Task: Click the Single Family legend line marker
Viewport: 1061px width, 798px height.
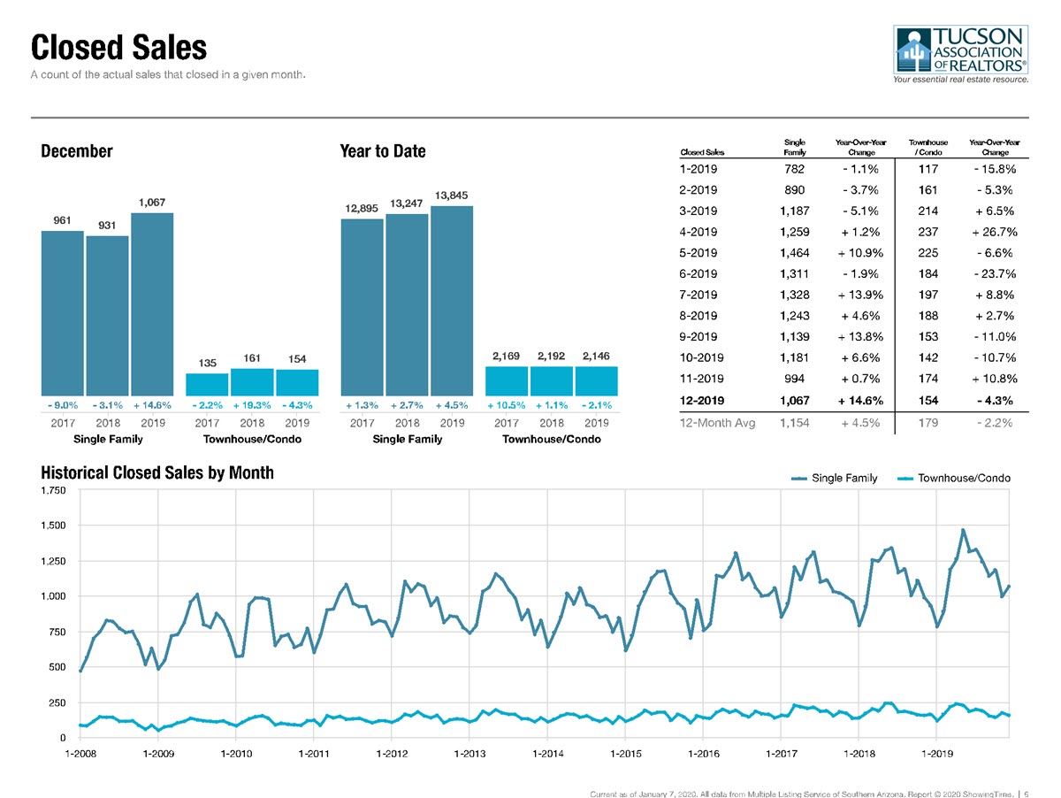Action: [x=799, y=478]
